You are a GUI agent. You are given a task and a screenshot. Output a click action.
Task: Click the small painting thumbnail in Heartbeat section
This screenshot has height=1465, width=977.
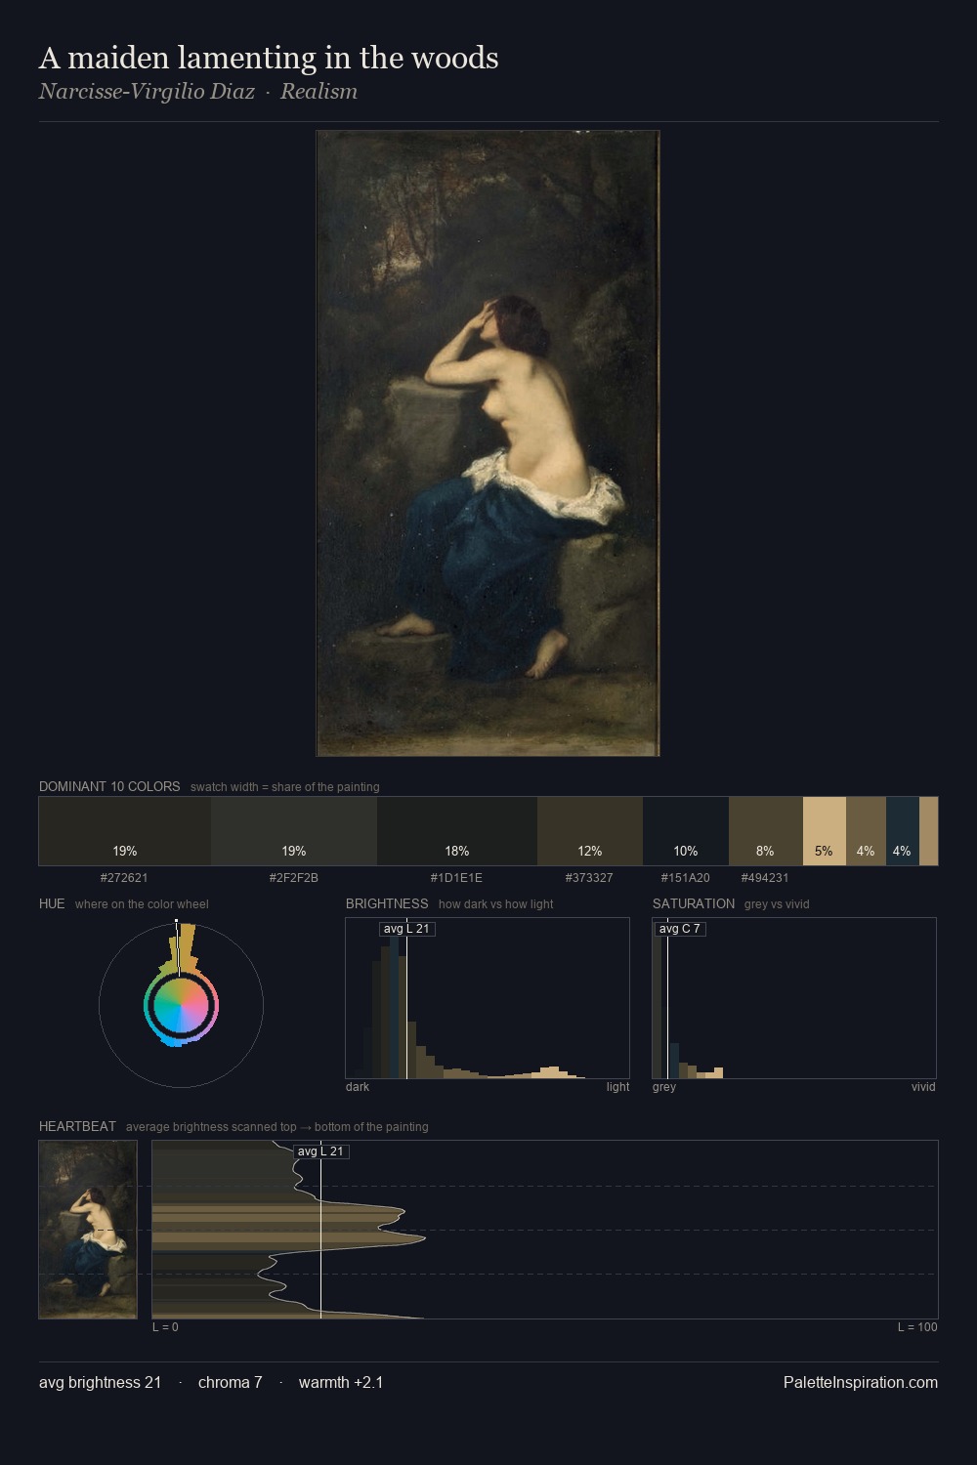coord(88,1230)
